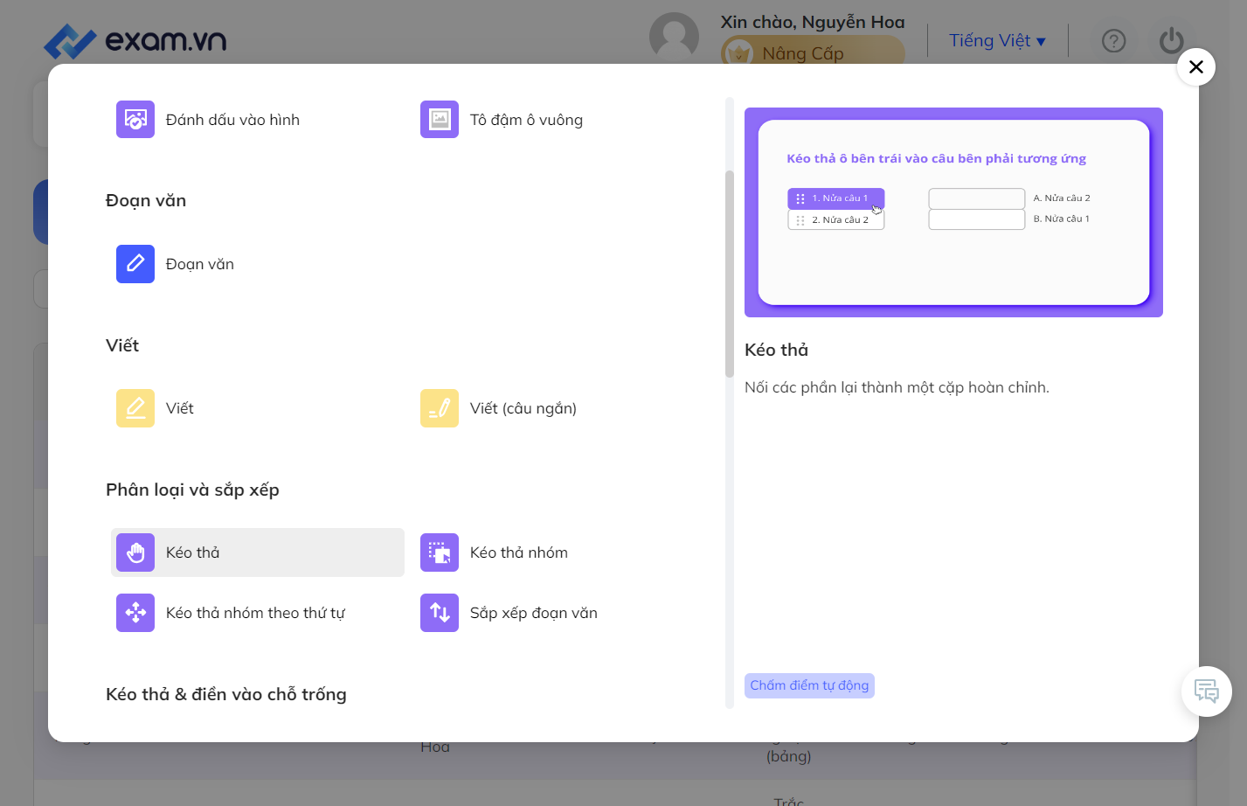The height and width of the screenshot is (806, 1247).
Task: Click the question type list scrollbar
Action: [x=730, y=274]
